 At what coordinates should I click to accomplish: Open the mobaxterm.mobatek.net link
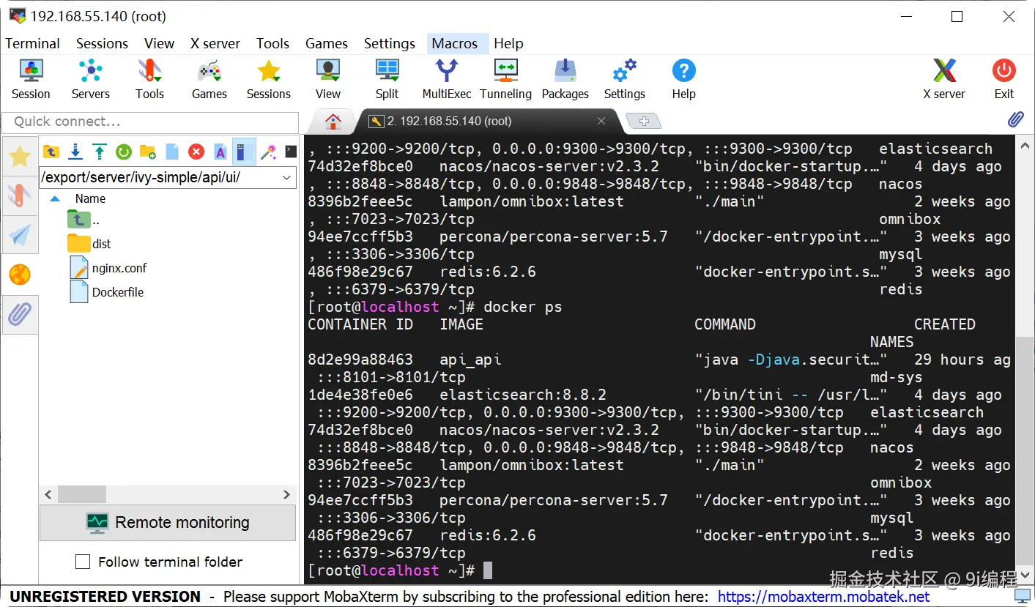pos(824,597)
